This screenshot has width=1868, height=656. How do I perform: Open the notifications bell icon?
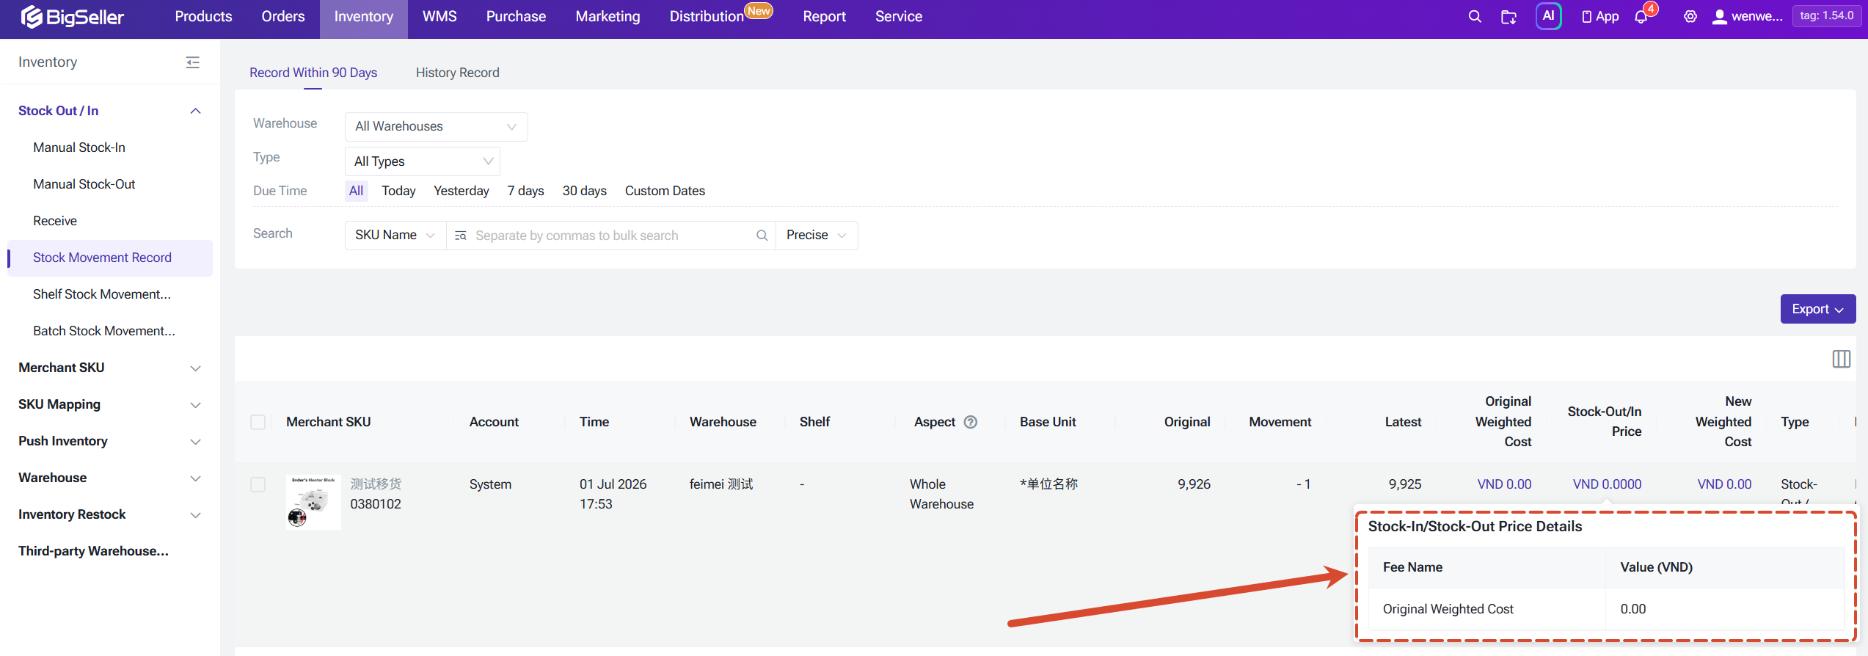pyautogui.click(x=1641, y=16)
